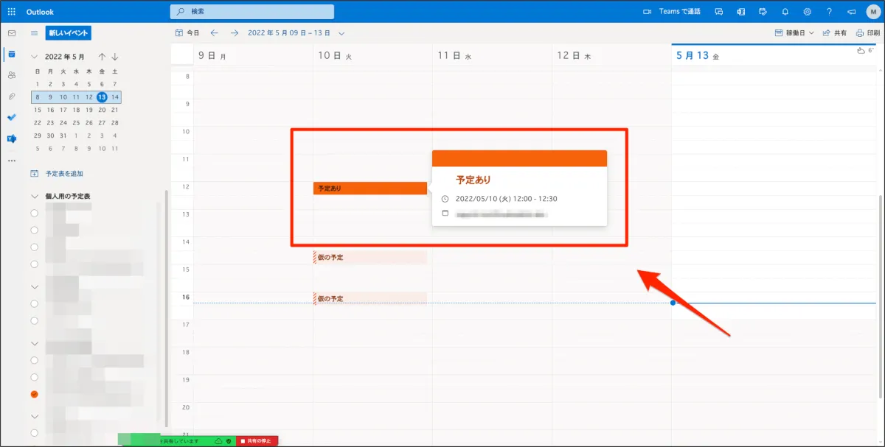Viewport: 885px width, 447px height.
Task: Show more apps via the ellipsis
Action: (x=11, y=160)
